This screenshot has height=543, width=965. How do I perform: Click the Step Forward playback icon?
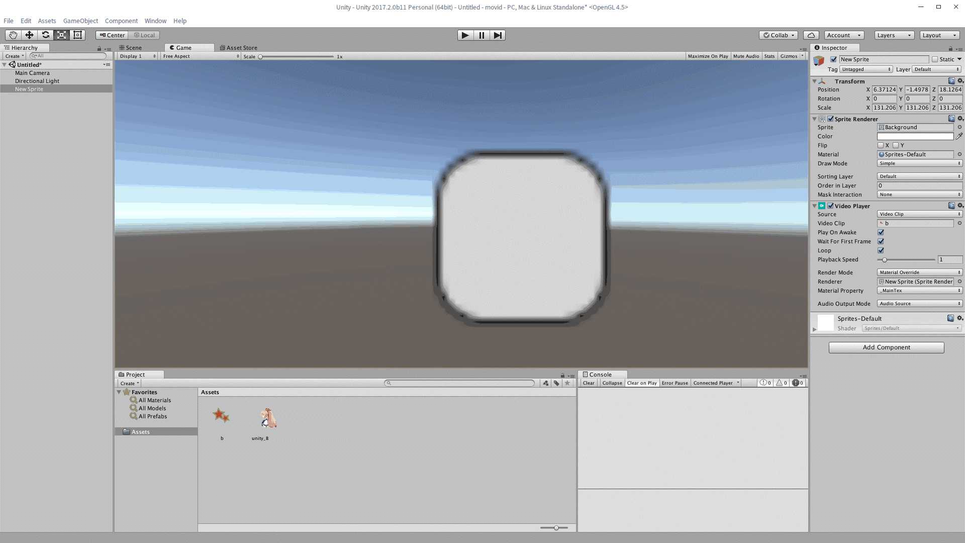[x=497, y=35]
